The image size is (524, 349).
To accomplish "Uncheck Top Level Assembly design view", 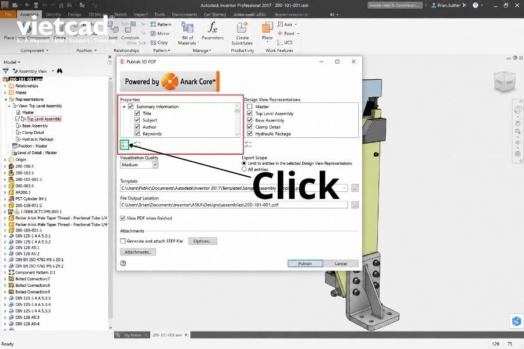I will coord(249,113).
